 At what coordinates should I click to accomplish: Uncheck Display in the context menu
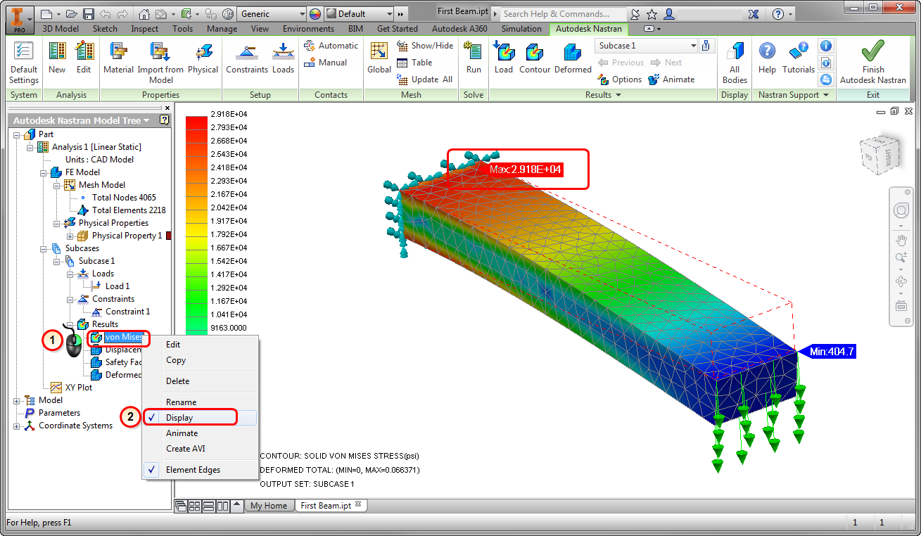point(201,418)
